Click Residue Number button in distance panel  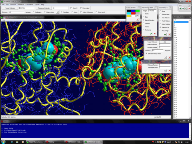pyautogui.click(x=152, y=48)
